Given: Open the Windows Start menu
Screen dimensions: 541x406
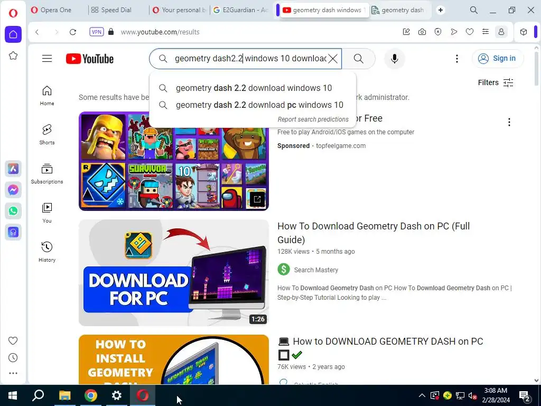Looking at the screenshot, I should click(x=13, y=395).
